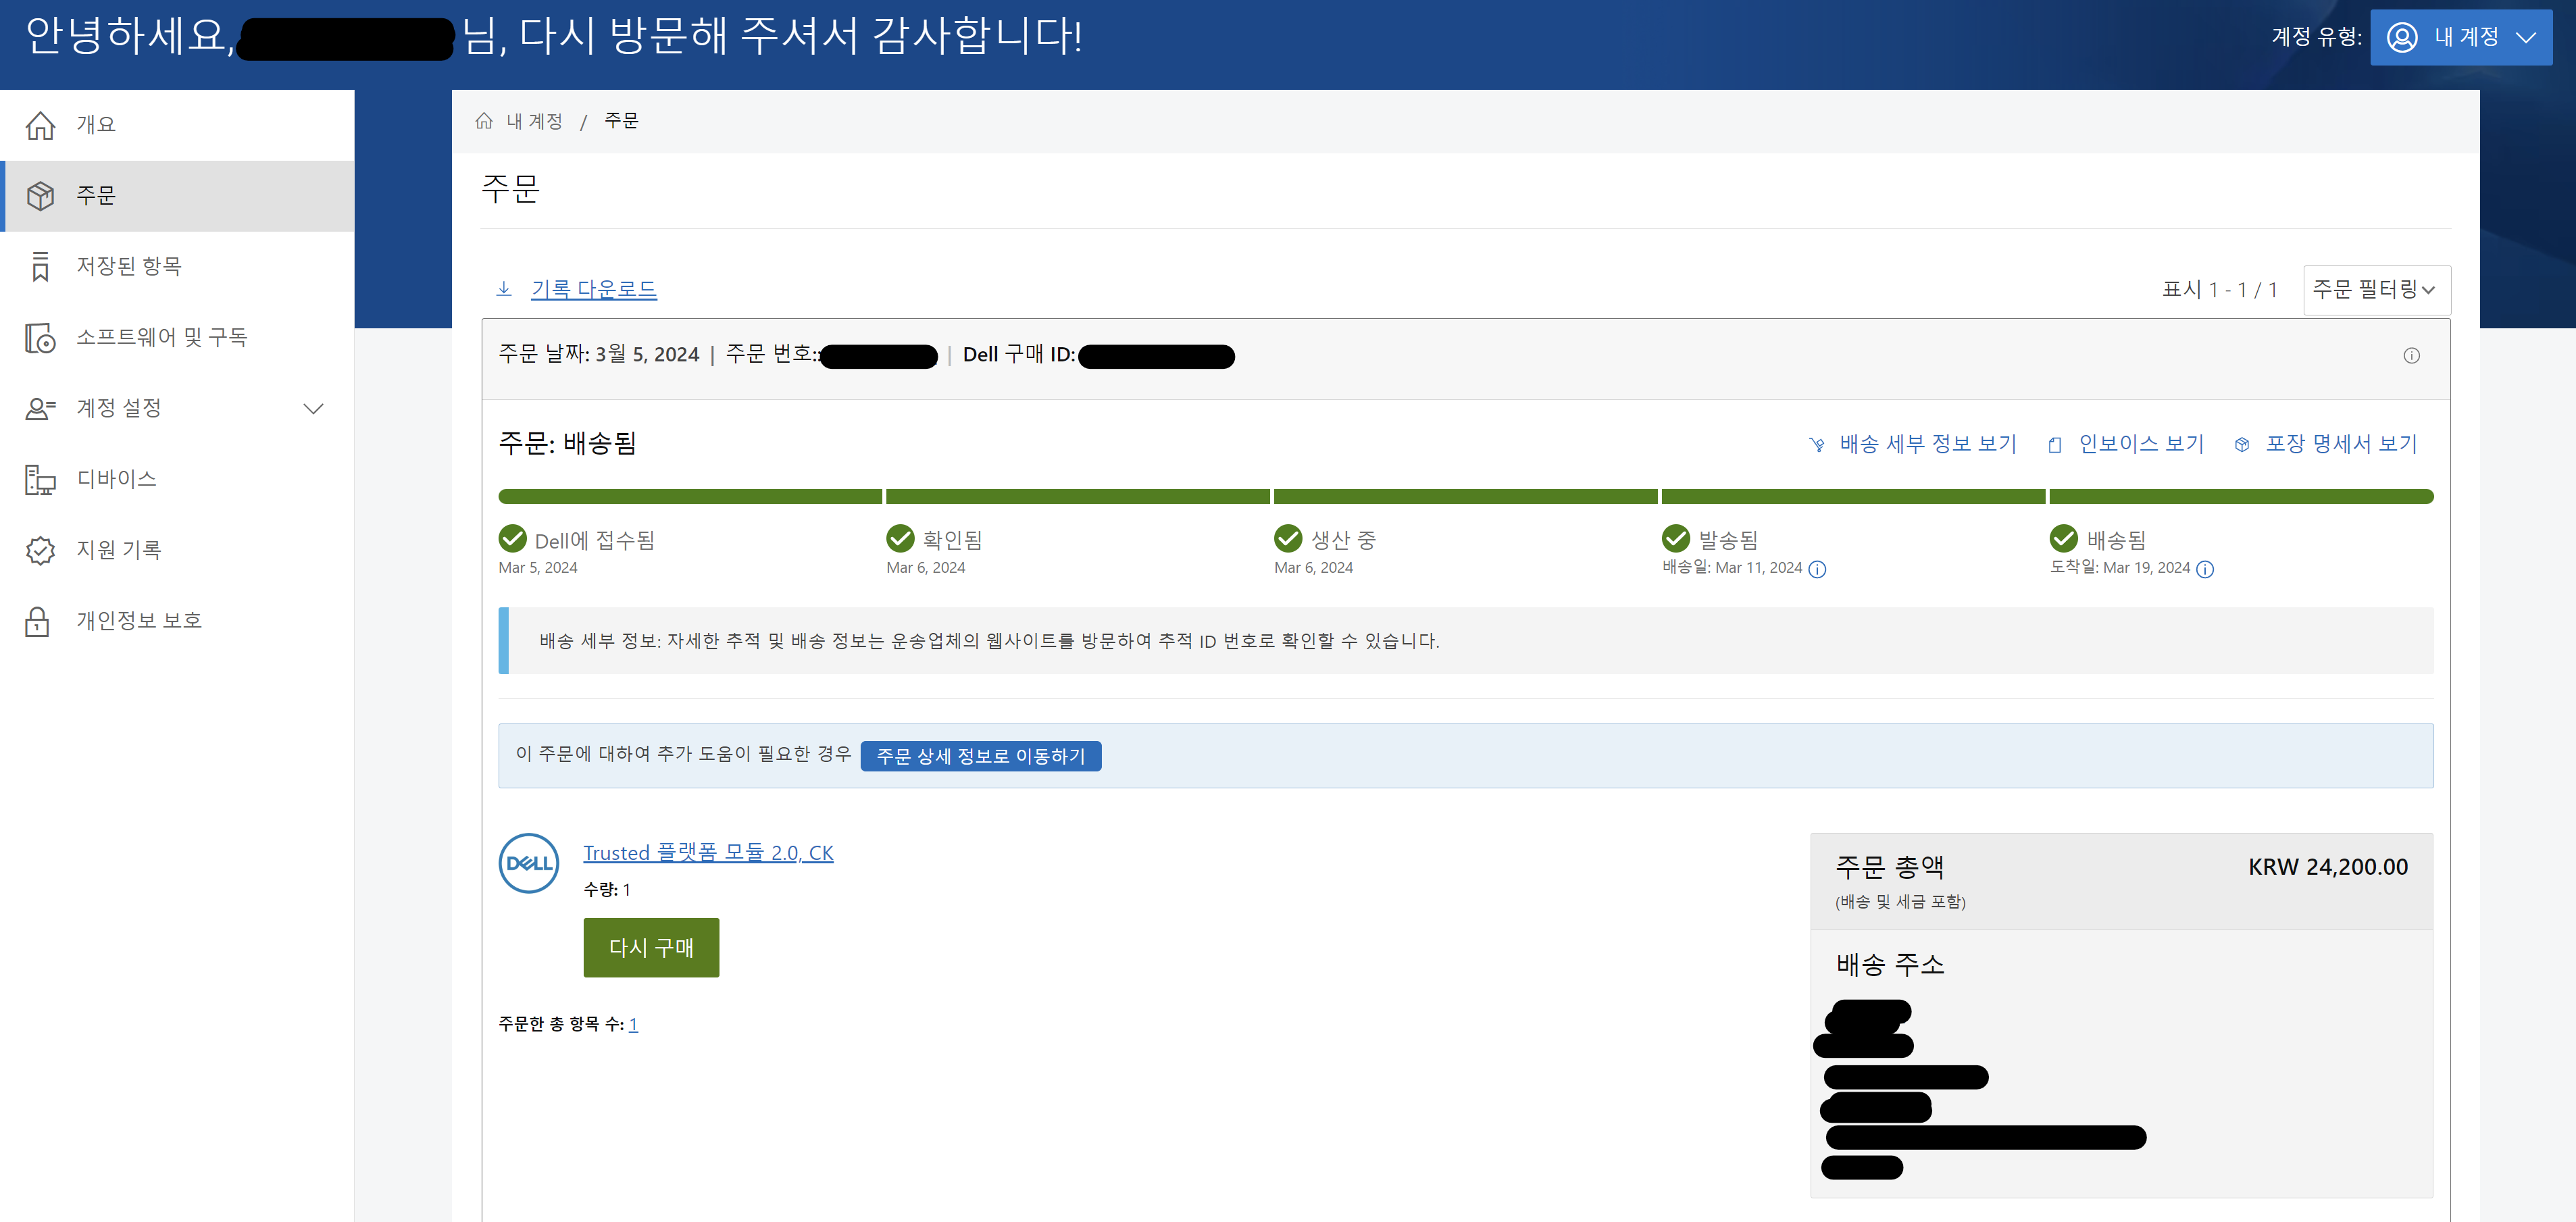Click the 주문 날짜: 3월 5, 2024 text

click(x=599, y=355)
